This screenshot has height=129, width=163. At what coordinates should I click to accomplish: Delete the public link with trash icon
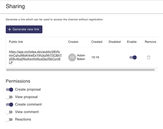click(x=149, y=57)
